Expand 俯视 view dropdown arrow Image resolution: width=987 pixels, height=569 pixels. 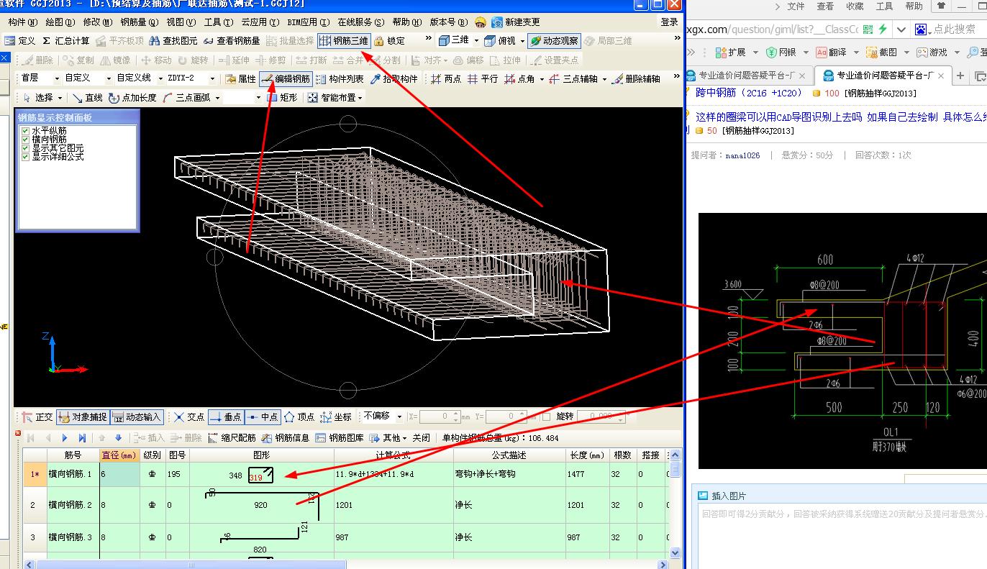pos(522,41)
